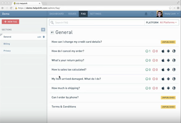181x123 pixels.
Task: Click the Apple icon for 'How much is shipping?'
Action: 163,88
